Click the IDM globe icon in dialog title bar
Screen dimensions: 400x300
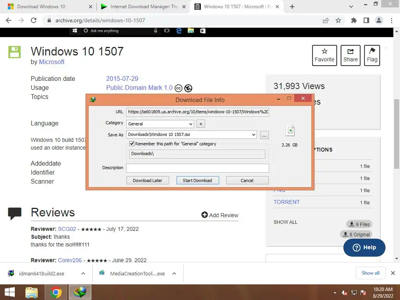pyautogui.click(x=93, y=100)
